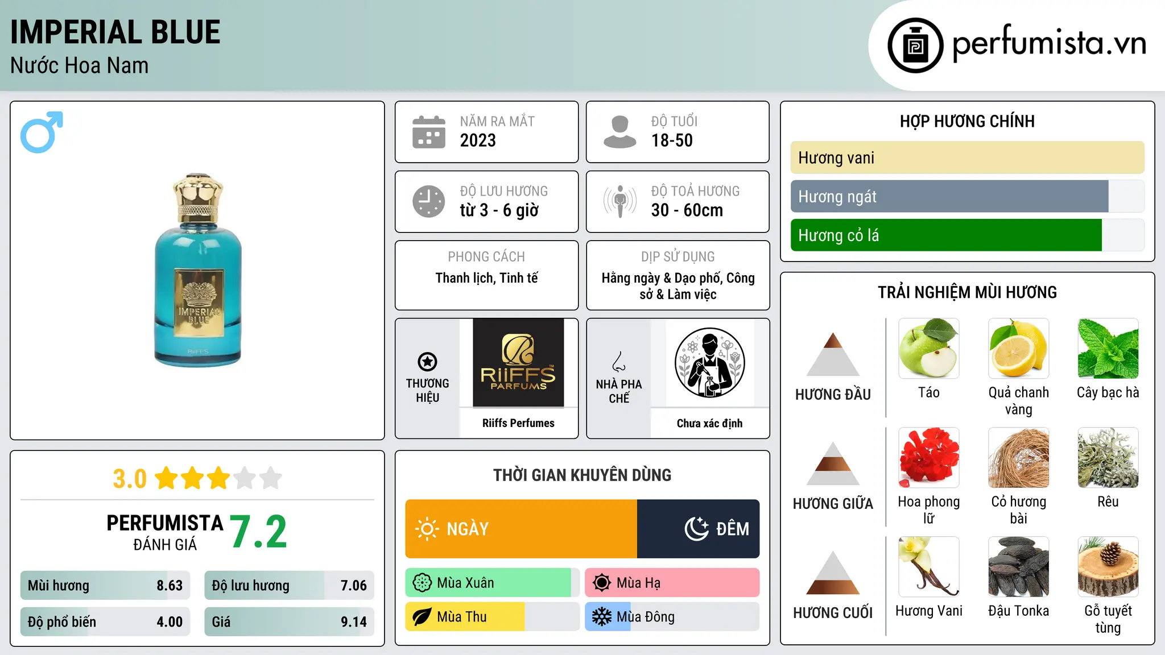Click the yellow Hương vani accord bar
1165x655 pixels.
967,157
